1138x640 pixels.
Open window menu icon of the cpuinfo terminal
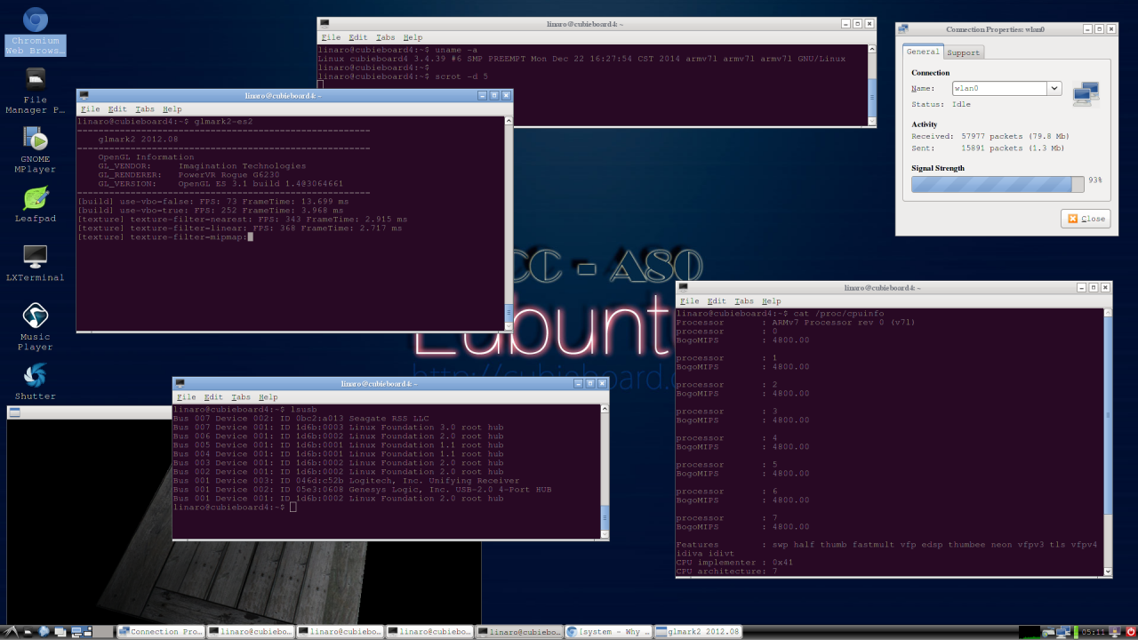(x=683, y=287)
